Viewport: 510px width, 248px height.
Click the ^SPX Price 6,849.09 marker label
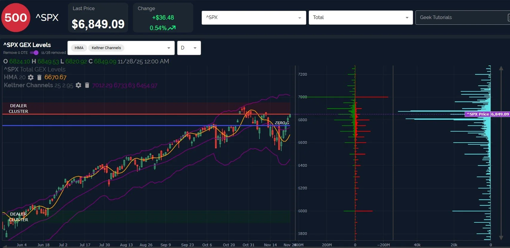(x=487, y=114)
